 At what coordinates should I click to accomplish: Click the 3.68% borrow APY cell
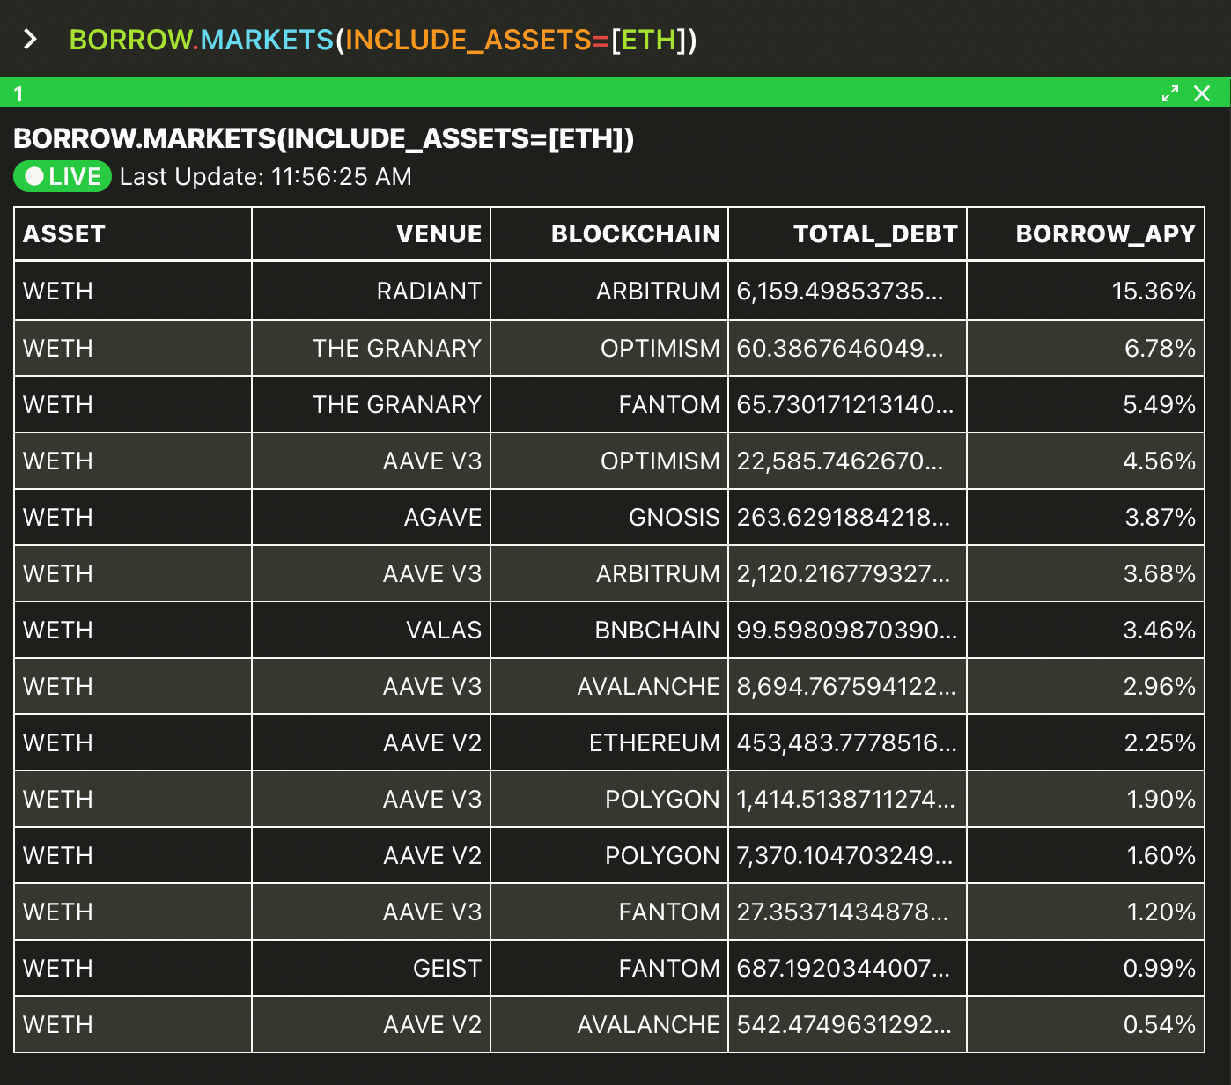click(x=1086, y=573)
